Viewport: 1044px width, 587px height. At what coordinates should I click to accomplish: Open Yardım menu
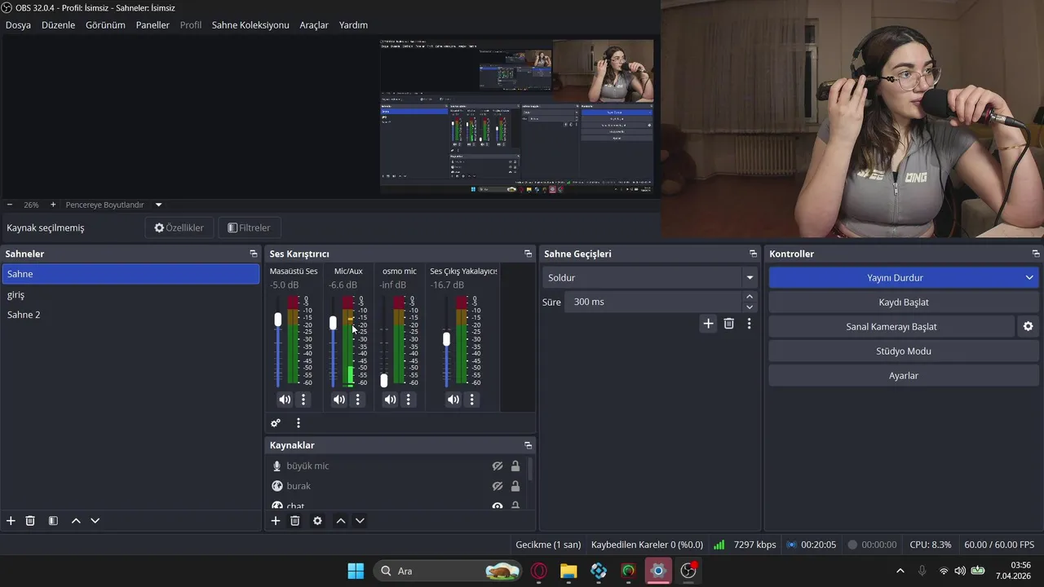click(x=353, y=25)
